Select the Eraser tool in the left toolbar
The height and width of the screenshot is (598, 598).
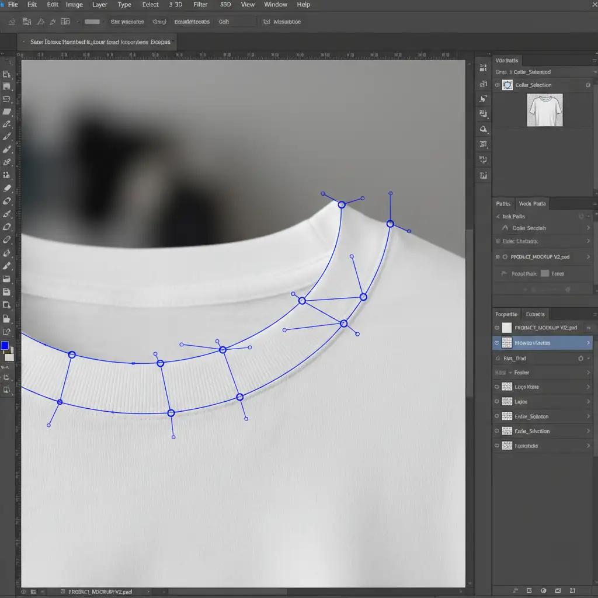click(x=7, y=188)
